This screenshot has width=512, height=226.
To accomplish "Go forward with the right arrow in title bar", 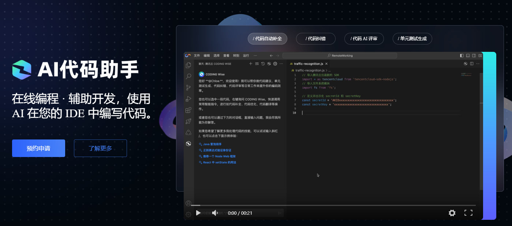I will [x=278, y=55].
